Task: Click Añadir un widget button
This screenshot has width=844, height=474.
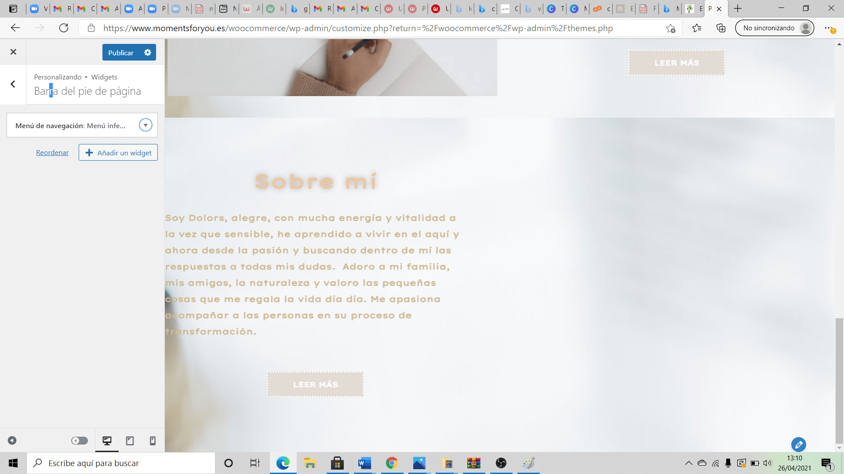Action: (118, 152)
